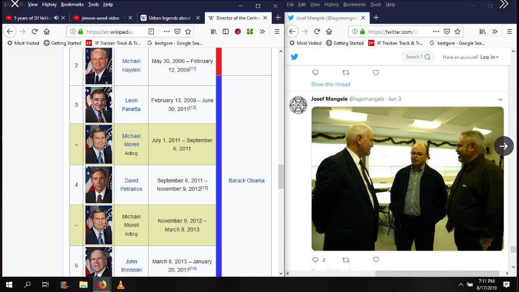
Task: Save Wikipedia page to Pocket
Action: (177, 32)
